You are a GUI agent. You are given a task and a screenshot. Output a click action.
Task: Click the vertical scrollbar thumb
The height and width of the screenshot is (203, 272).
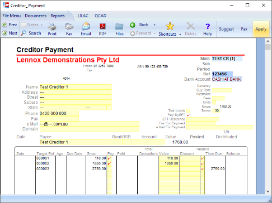click(268, 47)
